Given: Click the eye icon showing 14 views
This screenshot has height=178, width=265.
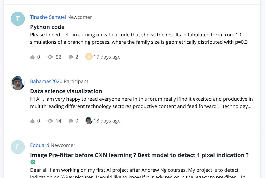Looking at the screenshot, I should [50, 121].
